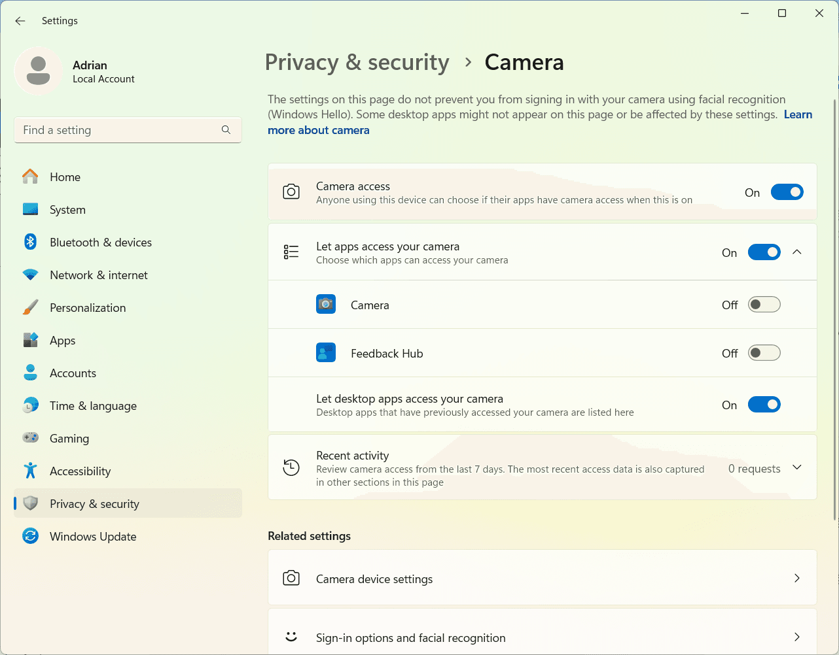Expand Recent activity chevron

797,467
